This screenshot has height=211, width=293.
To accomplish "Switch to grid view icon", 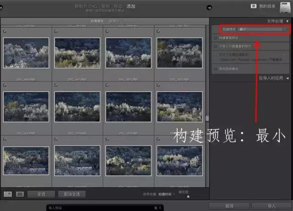I will point(8,194).
